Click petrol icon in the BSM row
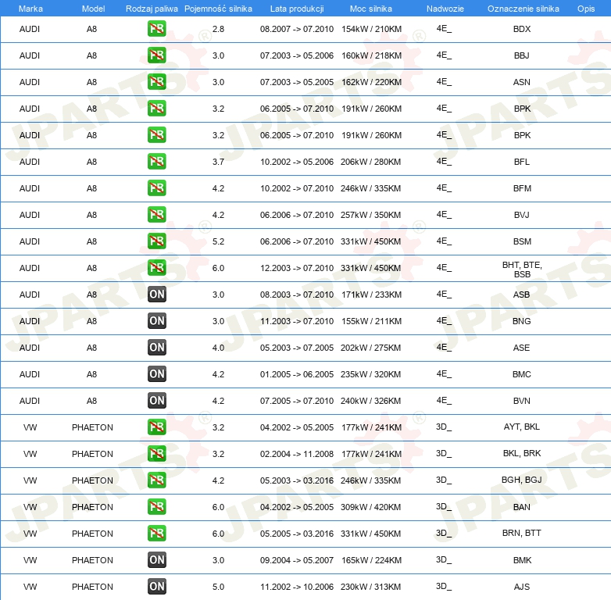 pyautogui.click(x=156, y=241)
